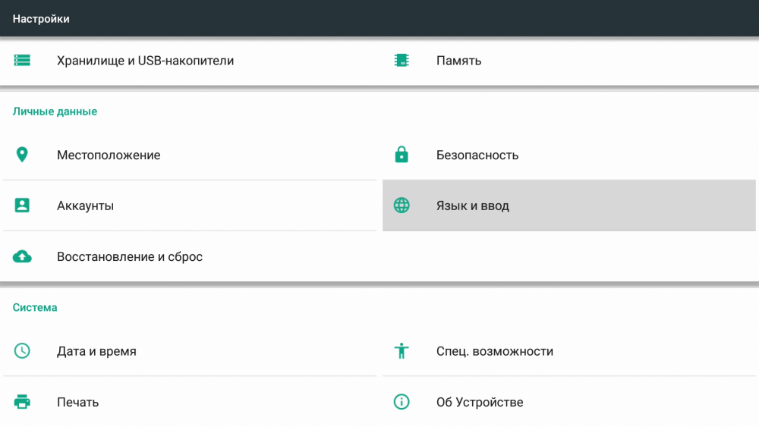Click the info circle icon
This screenshot has height=427, width=759.
coord(402,402)
